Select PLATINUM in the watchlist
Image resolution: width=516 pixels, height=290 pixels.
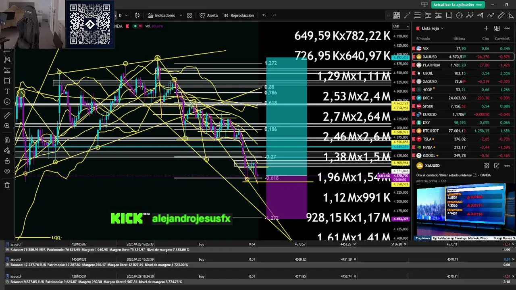point(463,65)
